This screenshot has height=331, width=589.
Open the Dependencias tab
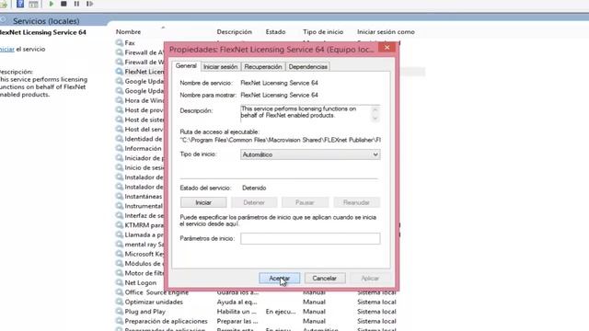click(x=307, y=66)
